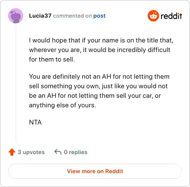190x187 pixels.
Task: Click Lucia37's purple Snoo avatar
Action: (x=16, y=16)
